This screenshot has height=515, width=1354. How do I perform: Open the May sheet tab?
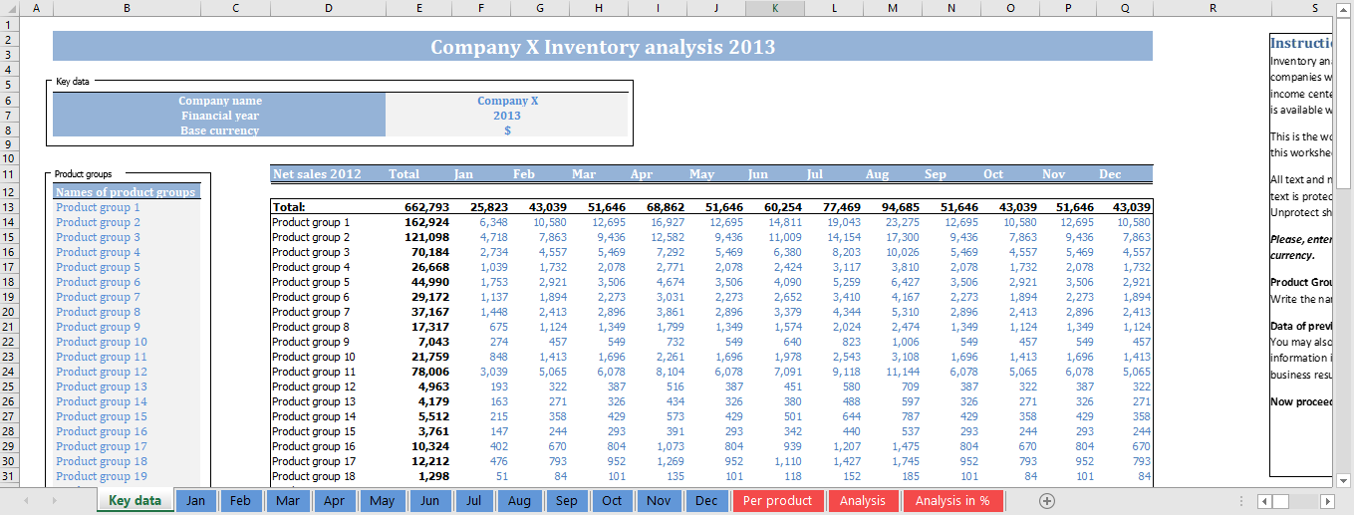pyautogui.click(x=382, y=501)
